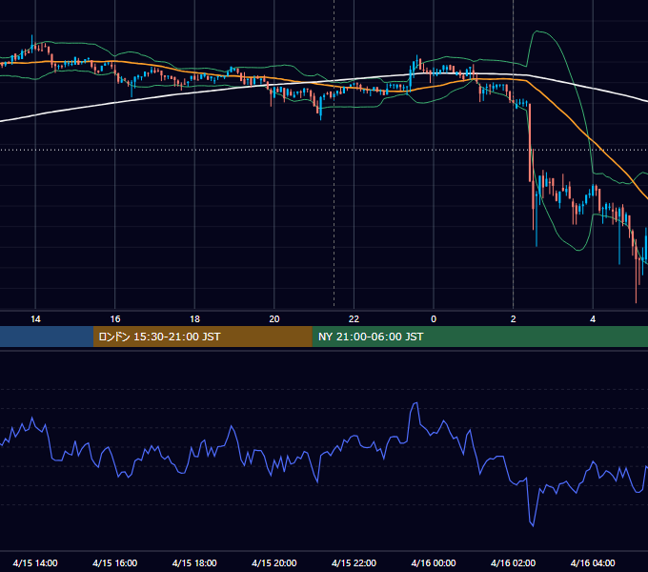Click the 4/16 00:00 label on oscillator axis
The width and height of the screenshot is (648, 572).
434,562
